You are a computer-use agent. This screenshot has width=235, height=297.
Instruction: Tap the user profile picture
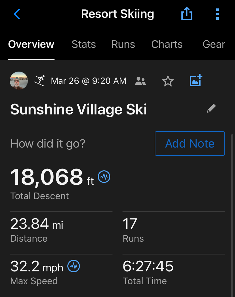click(x=19, y=81)
